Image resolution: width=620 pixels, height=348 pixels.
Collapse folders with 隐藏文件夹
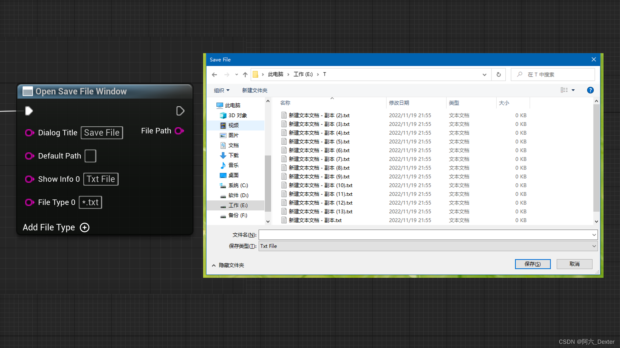pos(228,265)
